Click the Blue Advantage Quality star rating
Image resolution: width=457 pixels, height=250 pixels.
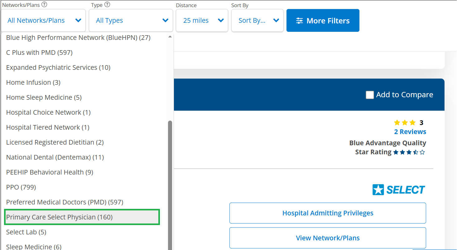(x=409, y=152)
